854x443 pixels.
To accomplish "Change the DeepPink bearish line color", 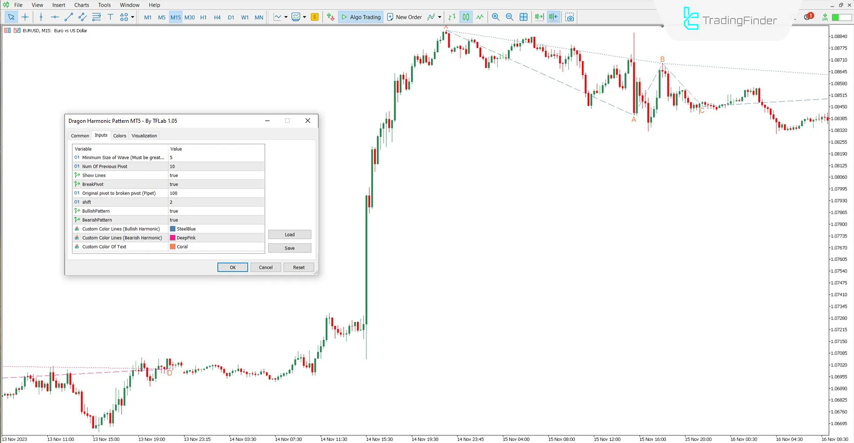I will pos(216,238).
